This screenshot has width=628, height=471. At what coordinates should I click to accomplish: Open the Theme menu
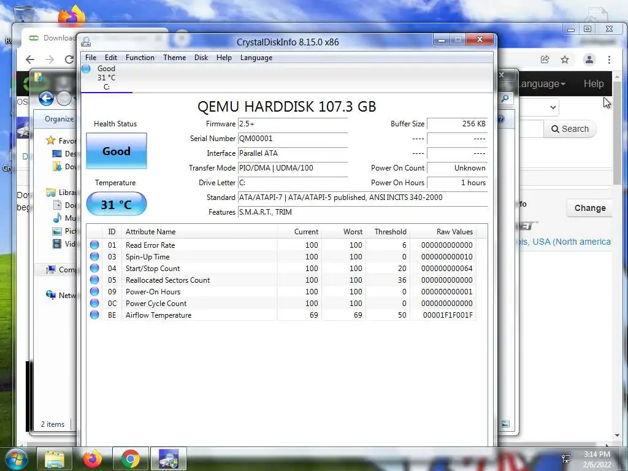(174, 58)
